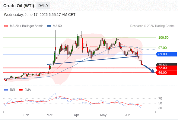Select the 66.00 red target price tag
Screen dimensions: 178x120
click(166, 73)
